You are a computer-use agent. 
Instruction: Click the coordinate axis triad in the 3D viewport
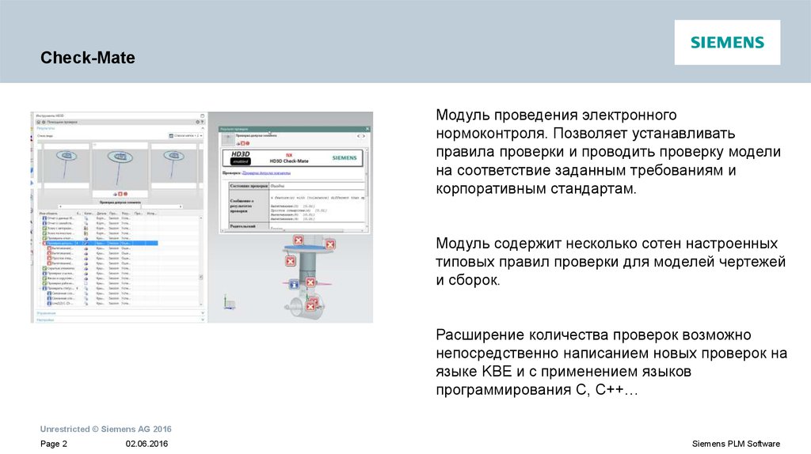coord(228,302)
